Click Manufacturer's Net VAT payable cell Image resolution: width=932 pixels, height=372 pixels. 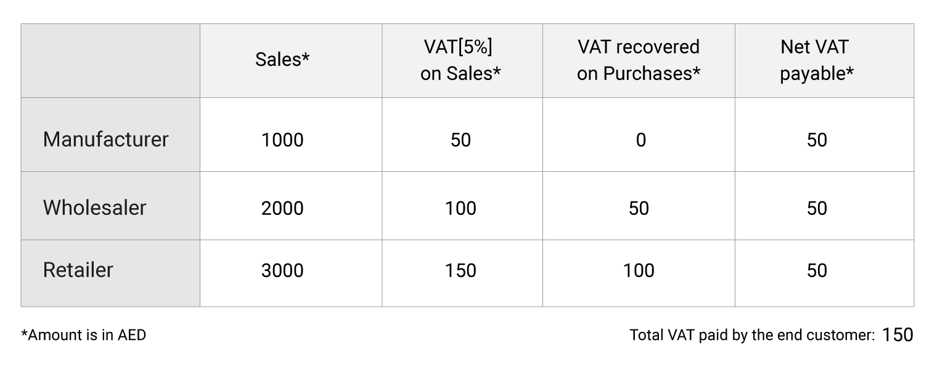(x=817, y=140)
